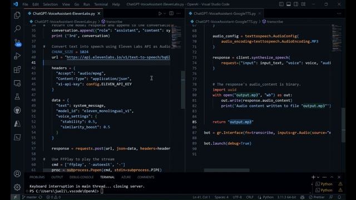Switch to the PROBLEMS panel tab

[37, 177]
